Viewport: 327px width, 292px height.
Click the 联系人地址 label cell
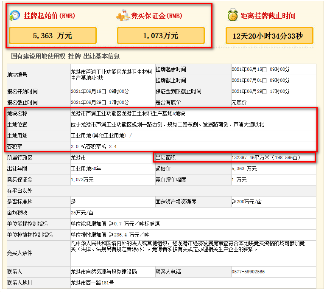pos(39,283)
